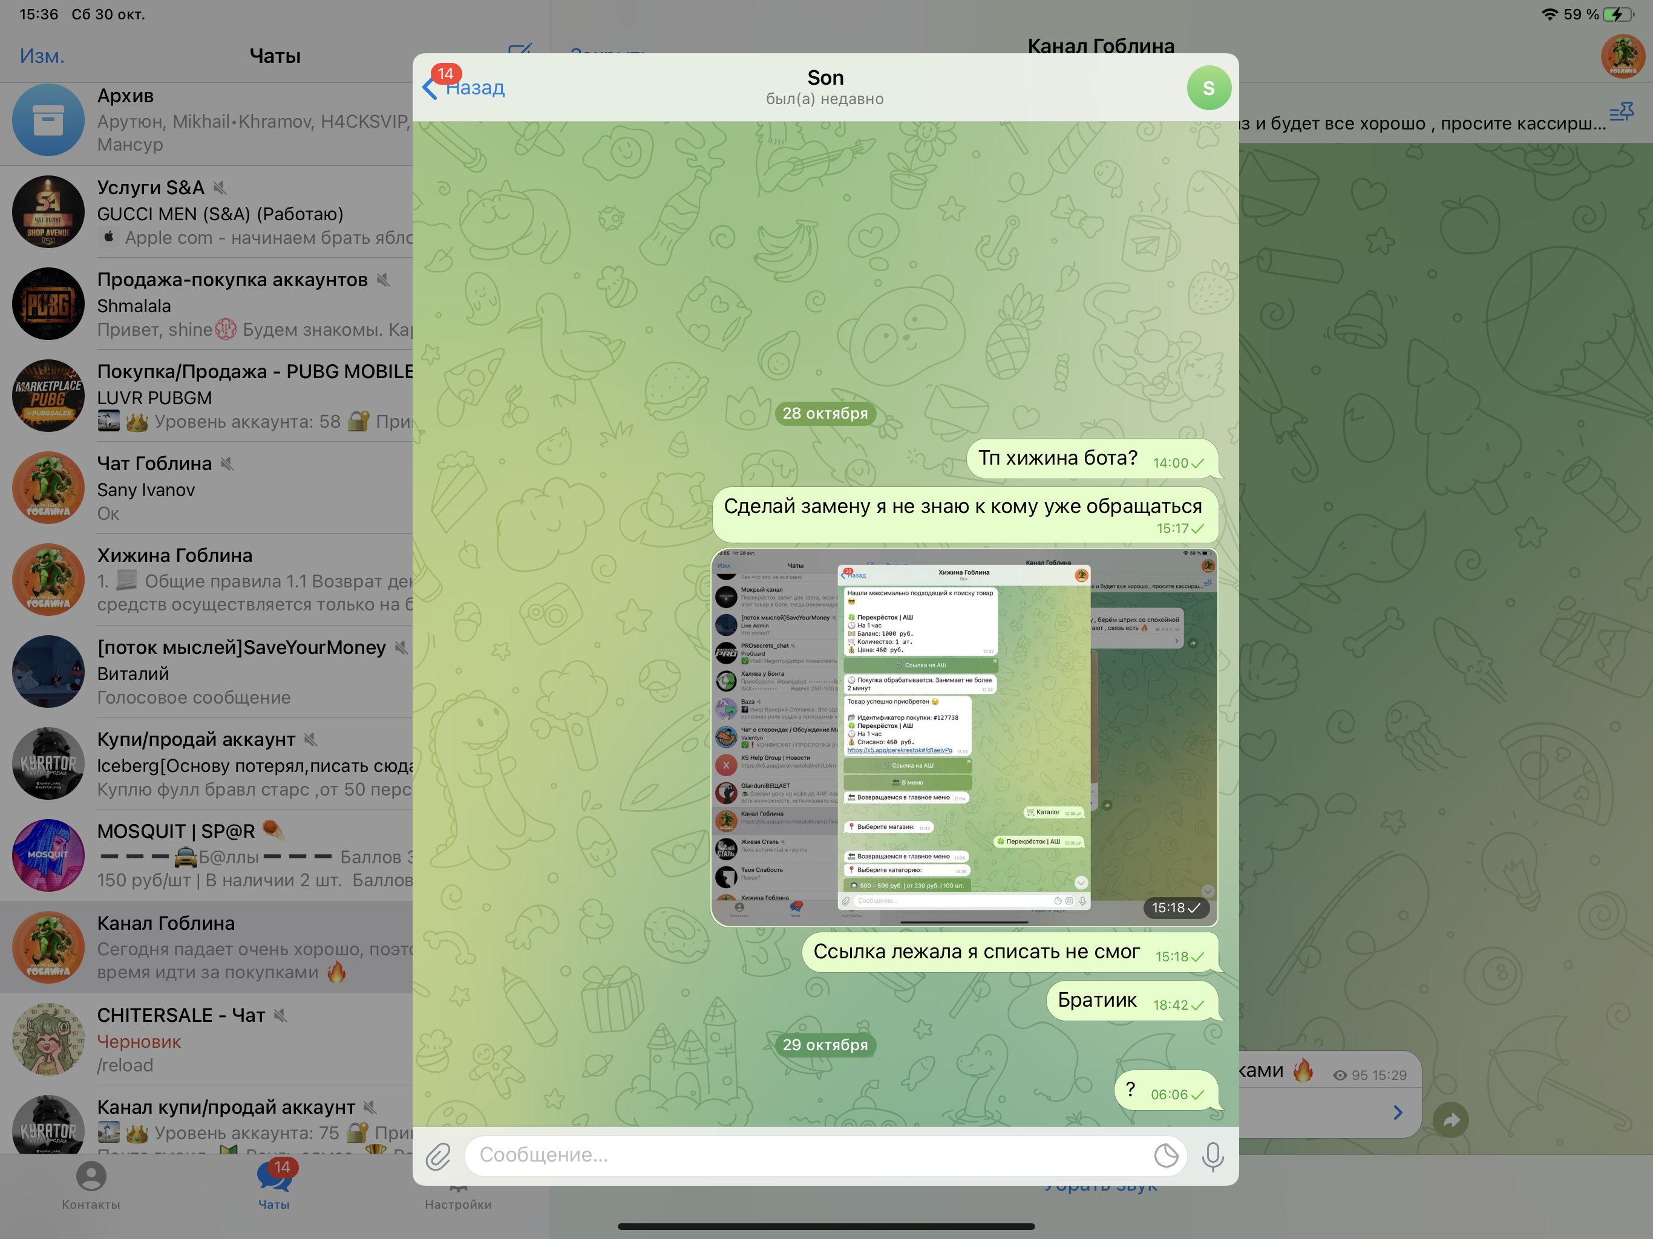This screenshot has width=1653, height=1239.
Task: Open CHITERSALE - Чат avatar
Action: tap(48, 1039)
